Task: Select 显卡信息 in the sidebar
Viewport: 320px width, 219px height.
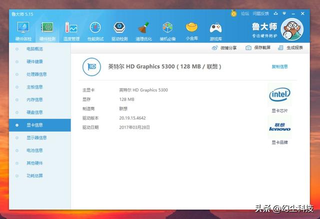Action: click(40, 125)
